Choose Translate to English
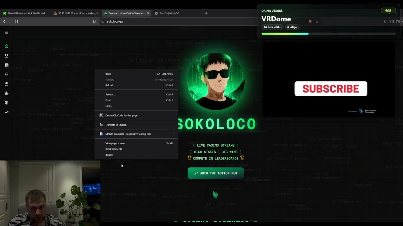Image resolution: width=403 pixels, height=226 pixels. tap(136, 125)
